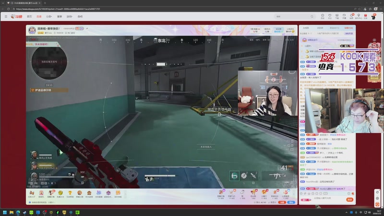
Task: Click the emoji icon above chat input
Action: (302, 193)
